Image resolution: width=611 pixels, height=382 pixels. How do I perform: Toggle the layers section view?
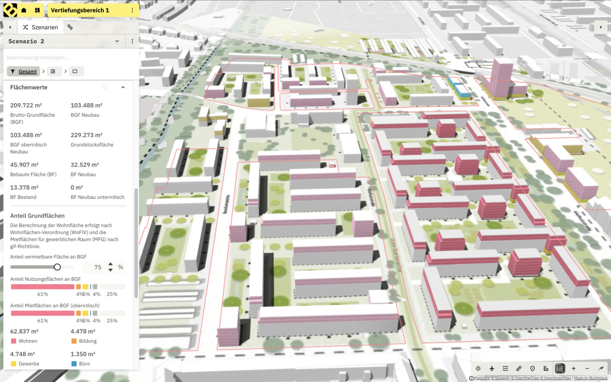click(505, 369)
